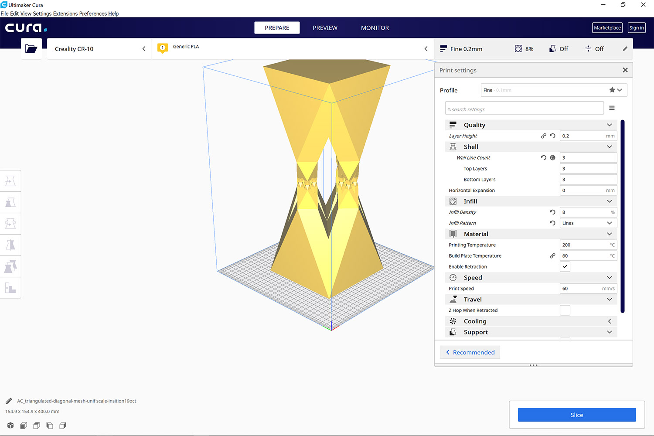Disable Enable Retraction
Screen dimensions: 654x436
565,266
